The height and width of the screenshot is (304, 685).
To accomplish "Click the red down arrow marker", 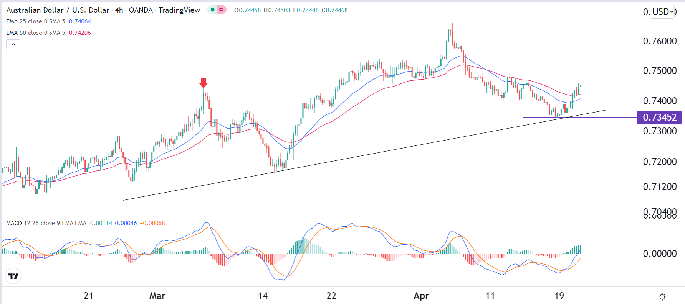I will click(204, 82).
